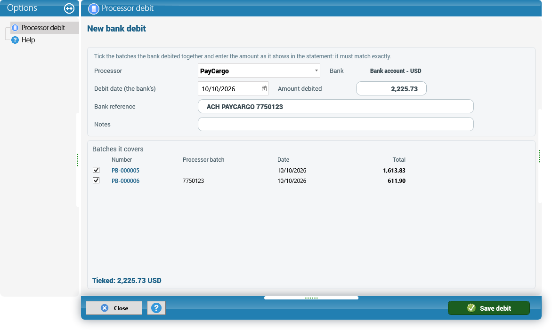The height and width of the screenshot is (330, 552).
Task: Click the Ticked: 2,225.73 USD summary
Action: click(x=127, y=281)
